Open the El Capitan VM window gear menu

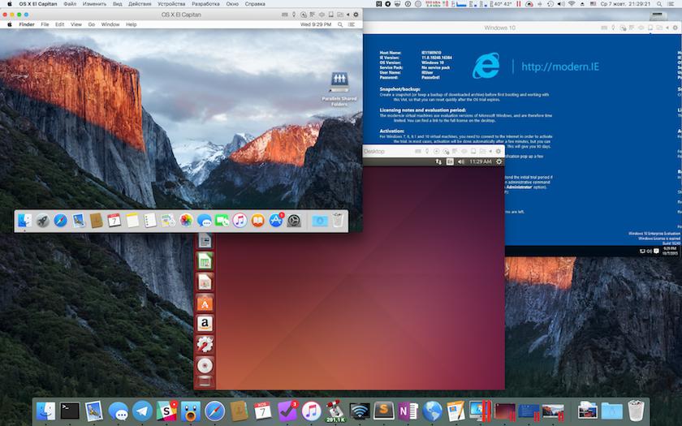[355, 15]
